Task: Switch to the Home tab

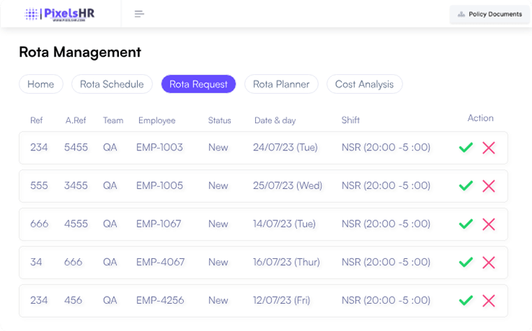Action: click(x=41, y=84)
